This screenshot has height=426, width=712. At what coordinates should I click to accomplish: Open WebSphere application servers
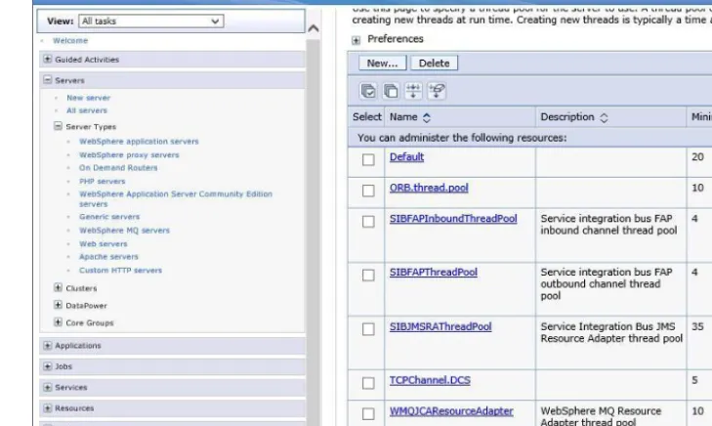click(139, 142)
